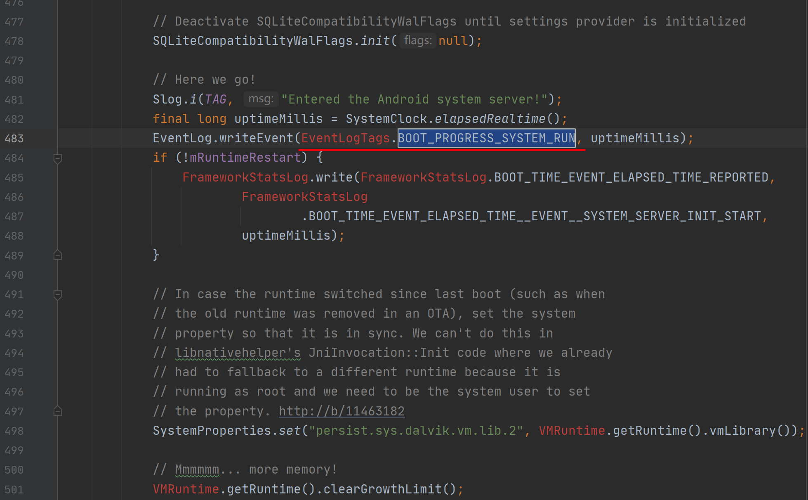The image size is (808, 500).
Task: Click "Entered the Android system server!" string
Action: 415,99
